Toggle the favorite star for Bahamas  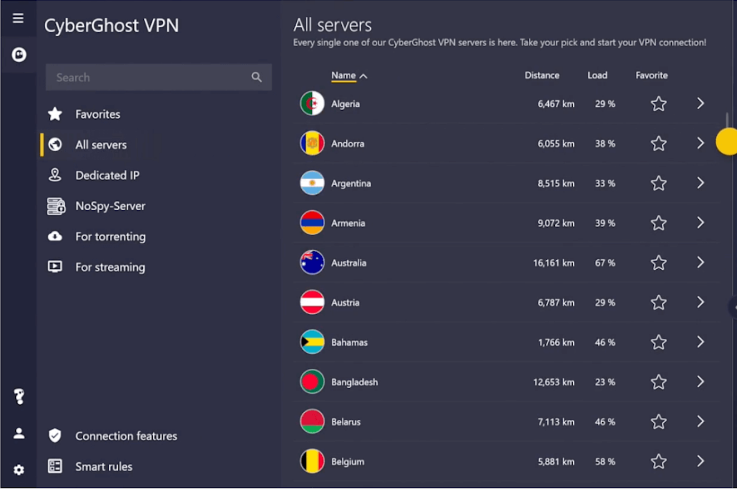point(659,343)
